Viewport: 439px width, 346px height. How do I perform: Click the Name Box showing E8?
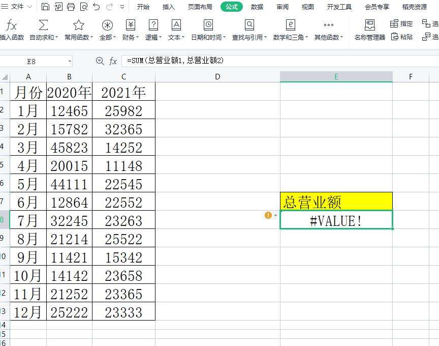point(32,62)
